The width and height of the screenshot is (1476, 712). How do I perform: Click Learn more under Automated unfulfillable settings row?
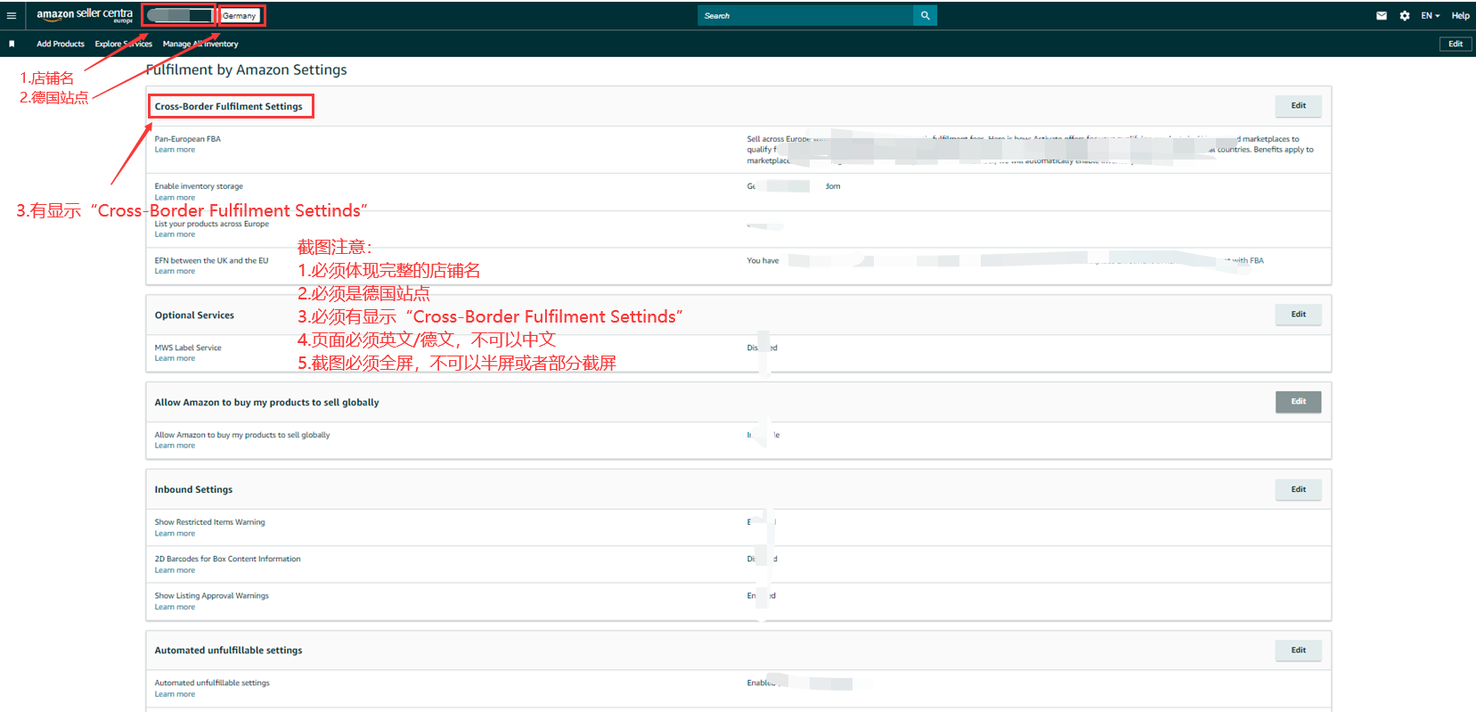coord(175,694)
